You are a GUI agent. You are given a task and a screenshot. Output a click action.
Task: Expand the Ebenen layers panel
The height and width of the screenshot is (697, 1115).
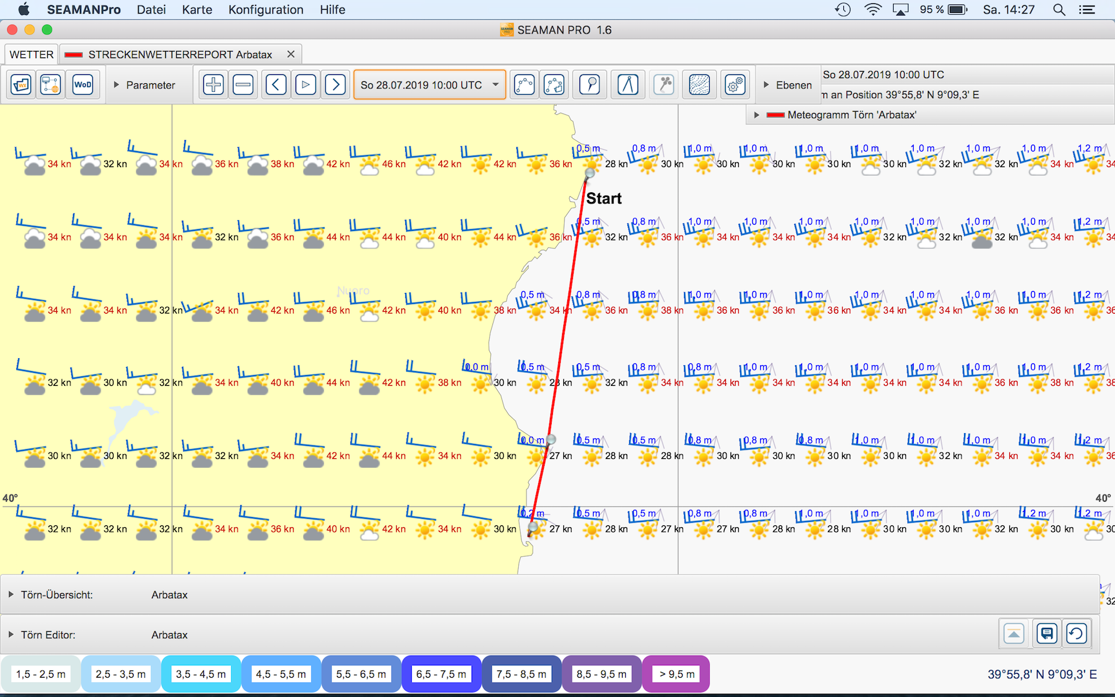[x=767, y=85]
